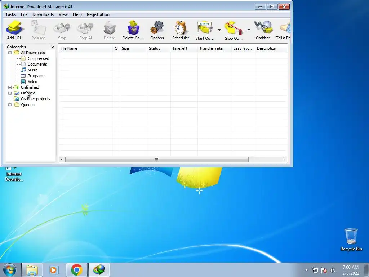The height and width of the screenshot is (277, 369).
Task: Show hidden tray icons arrow
Action: point(306,270)
